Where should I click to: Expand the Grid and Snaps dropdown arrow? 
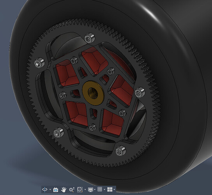(x=104, y=190)
